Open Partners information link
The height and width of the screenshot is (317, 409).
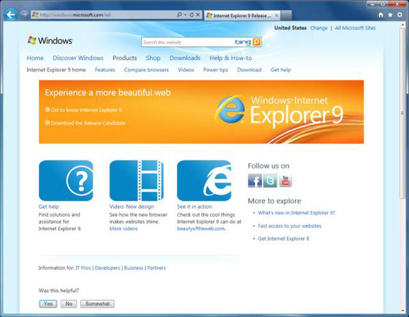pos(157,268)
